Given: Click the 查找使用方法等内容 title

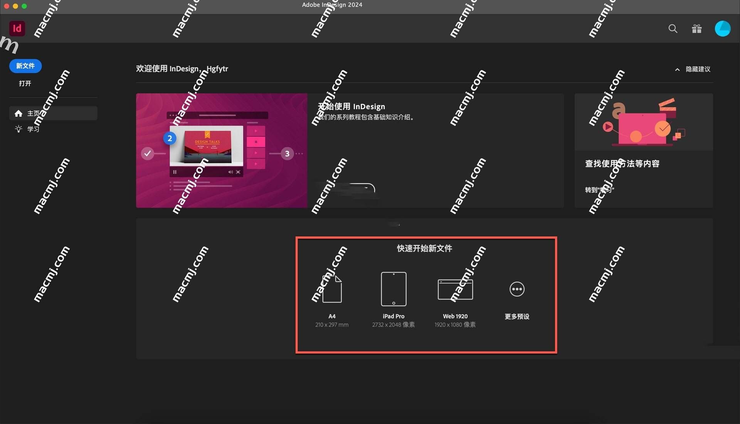Looking at the screenshot, I should point(622,164).
